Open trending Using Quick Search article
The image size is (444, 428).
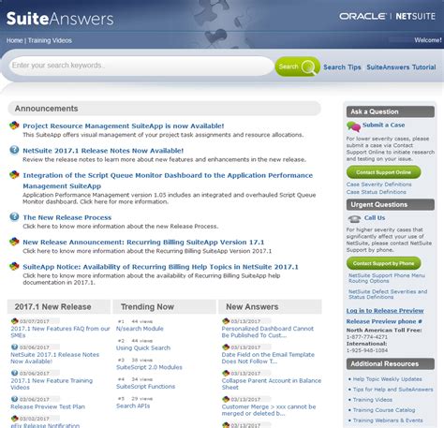[x=143, y=347]
